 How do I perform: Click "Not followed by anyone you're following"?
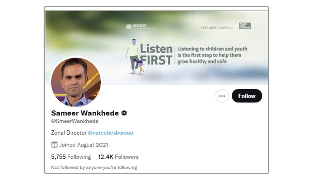click(x=94, y=167)
